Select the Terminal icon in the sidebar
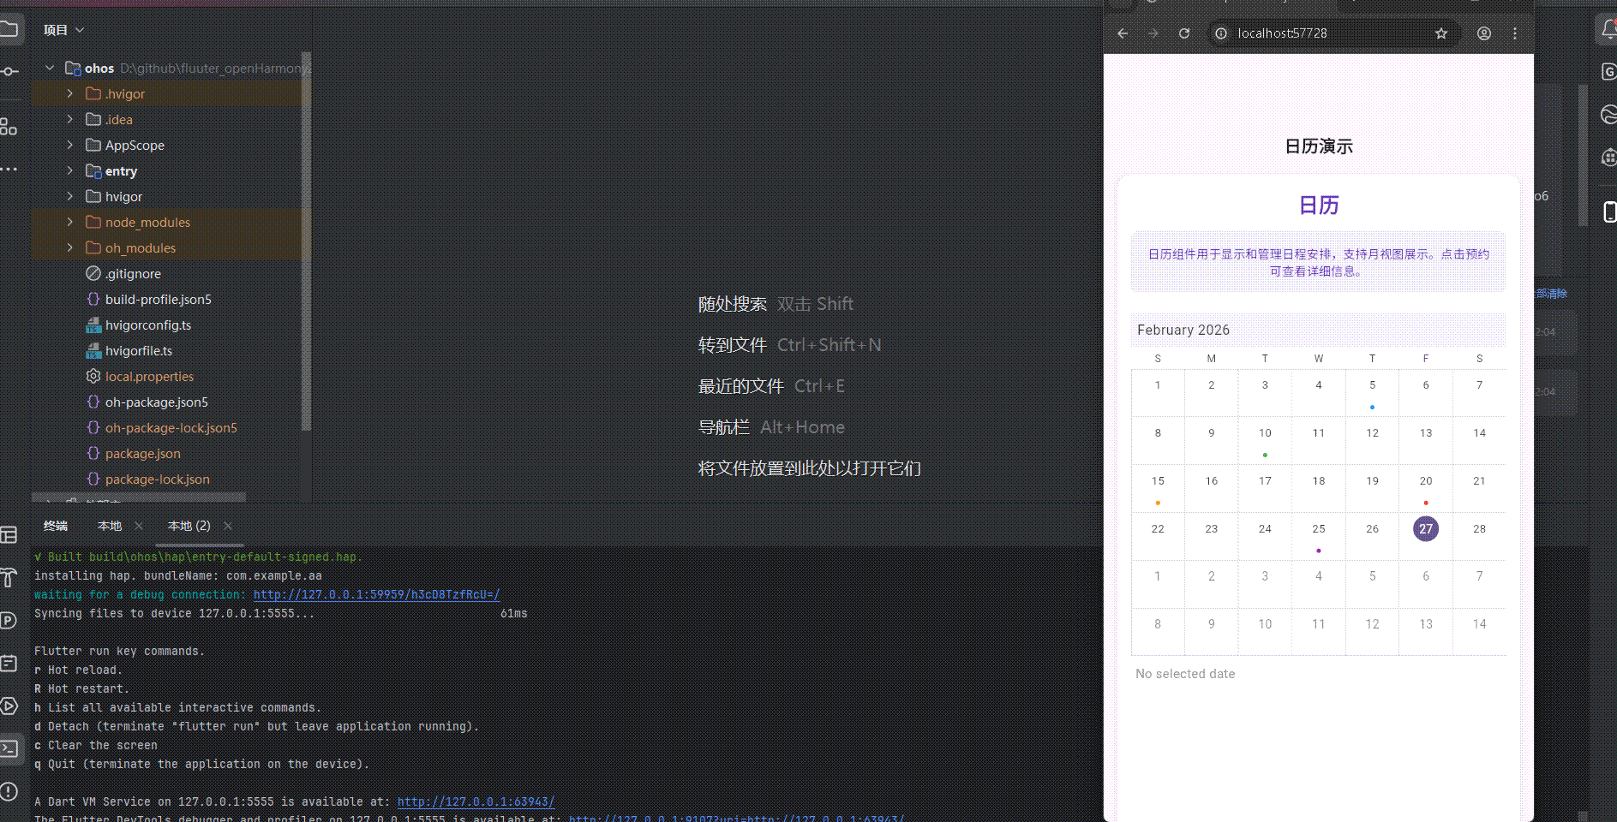The height and width of the screenshot is (822, 1617). (10, 748)
